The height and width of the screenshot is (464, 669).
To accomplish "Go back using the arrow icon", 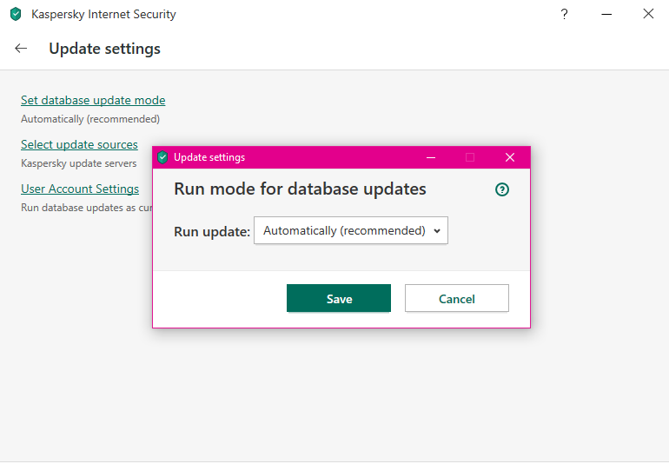I will point(21,49).
